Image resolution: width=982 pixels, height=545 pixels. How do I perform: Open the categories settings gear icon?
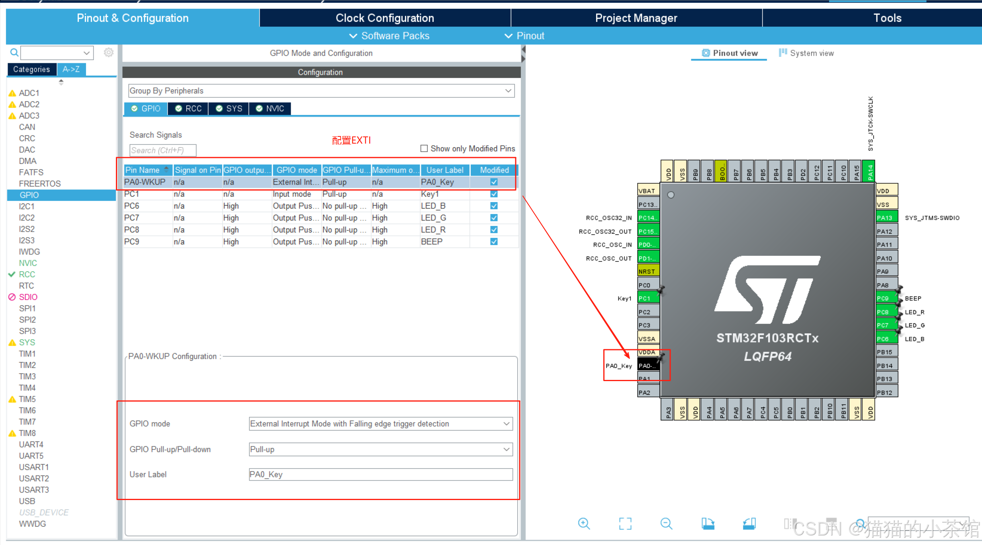coord(109,53)
